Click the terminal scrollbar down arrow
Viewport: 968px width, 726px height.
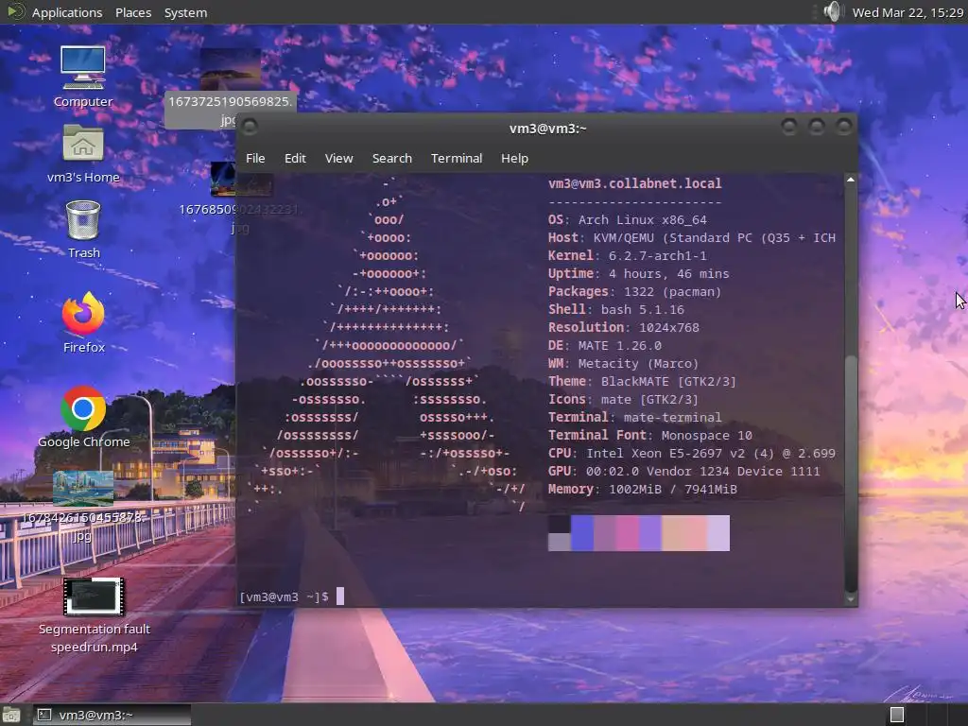tap(851, 598)
